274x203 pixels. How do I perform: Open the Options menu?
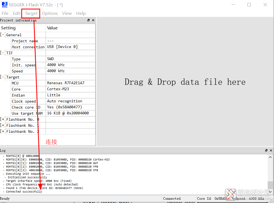(50, 13)
